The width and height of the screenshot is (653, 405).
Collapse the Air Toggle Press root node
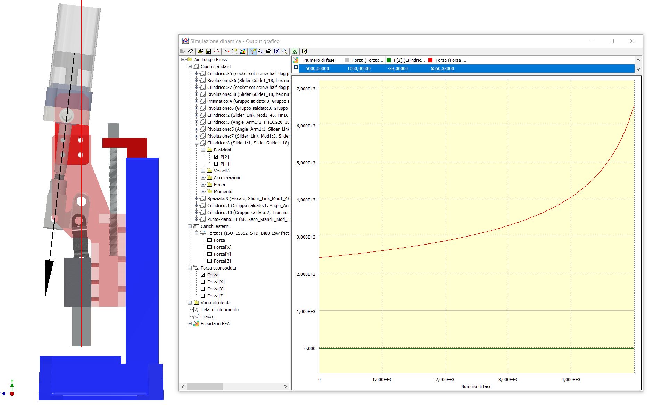(x=183, y=59)
